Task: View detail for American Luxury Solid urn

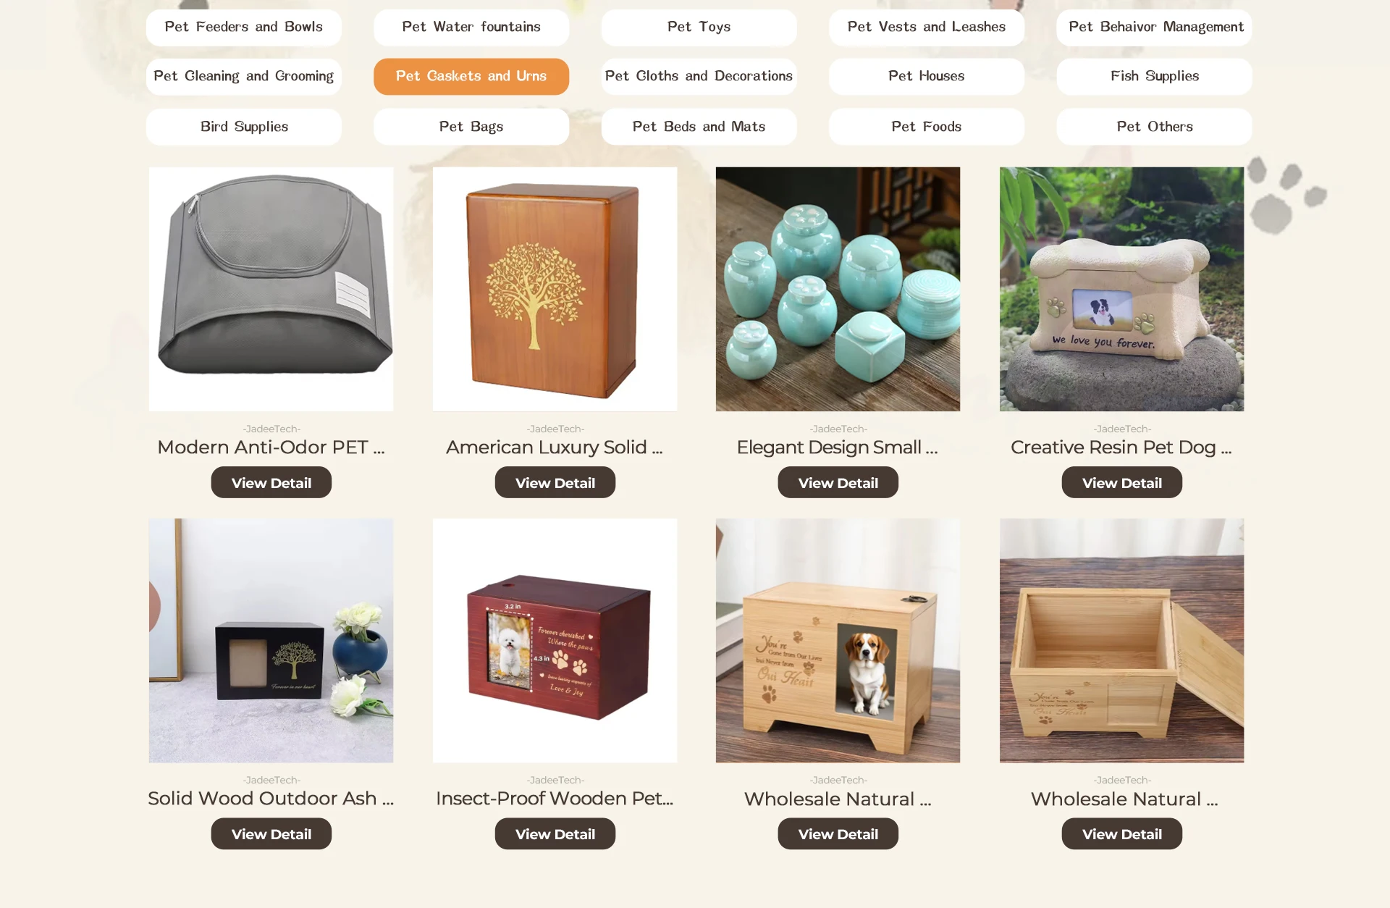Action: point(555,482)
